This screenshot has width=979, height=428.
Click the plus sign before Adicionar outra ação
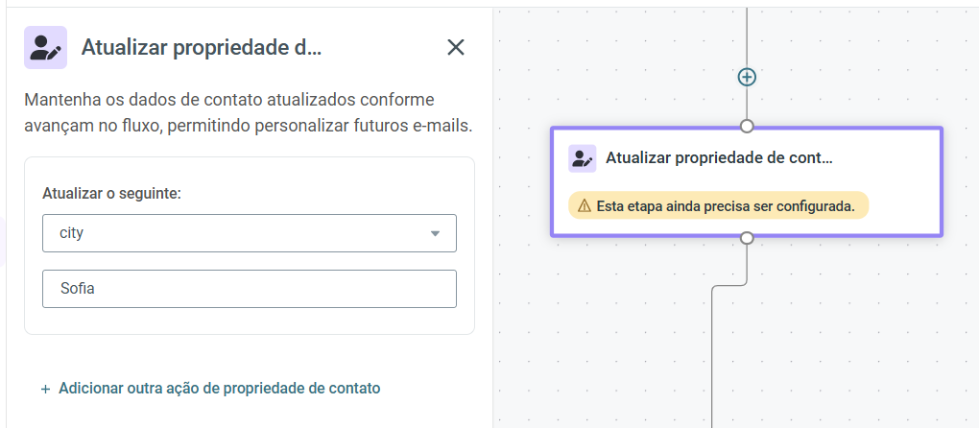tap(45, 390)
